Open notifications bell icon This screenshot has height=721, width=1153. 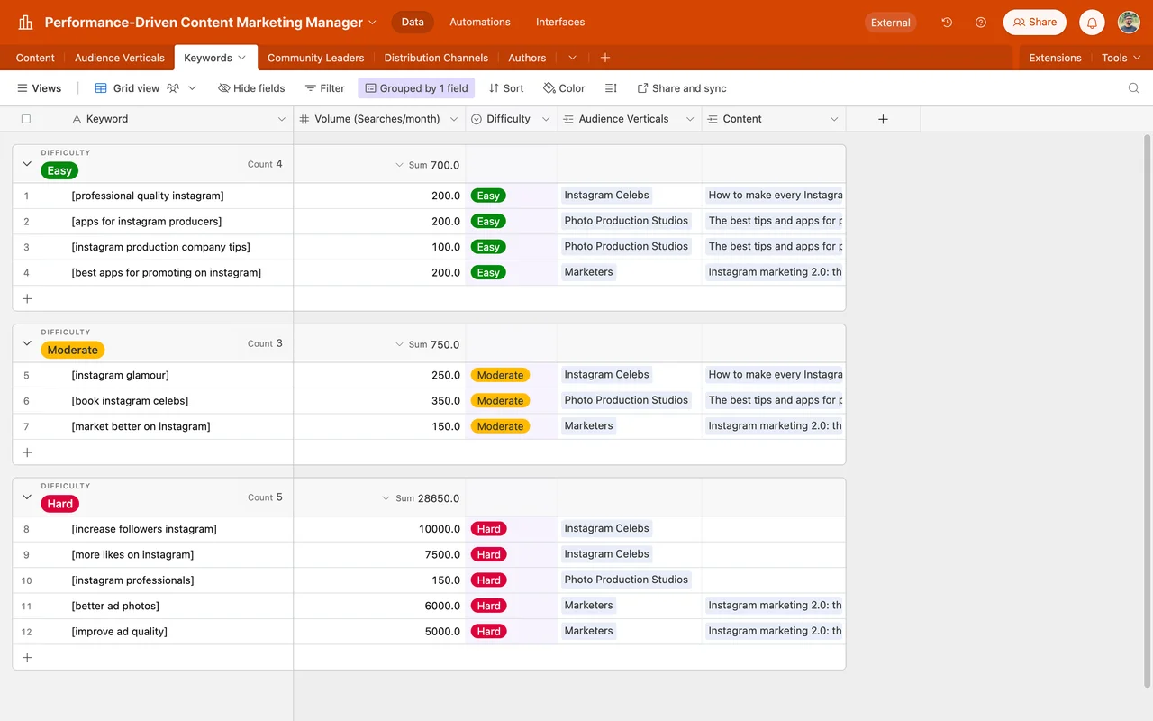coord(1092,23)
